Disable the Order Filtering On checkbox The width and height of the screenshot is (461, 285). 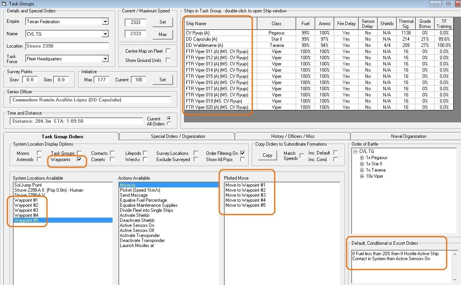[243, 153]
